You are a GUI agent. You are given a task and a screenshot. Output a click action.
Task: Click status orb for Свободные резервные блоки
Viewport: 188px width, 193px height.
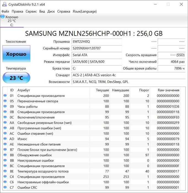coord(5,122)
